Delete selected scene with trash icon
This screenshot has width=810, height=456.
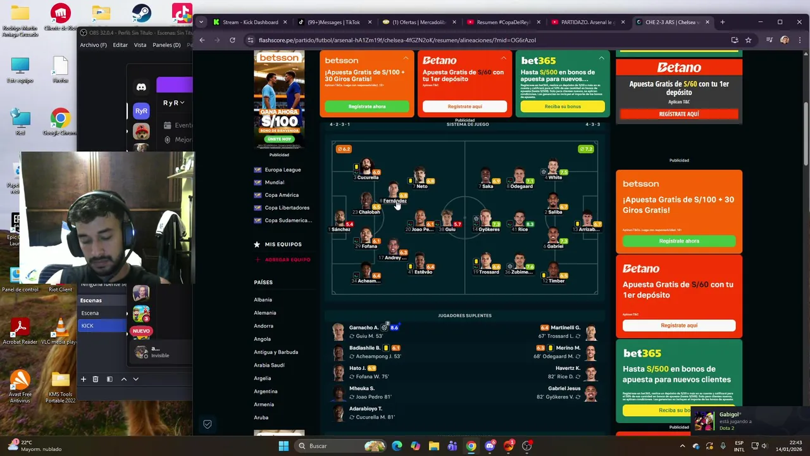tap(96, 379)
